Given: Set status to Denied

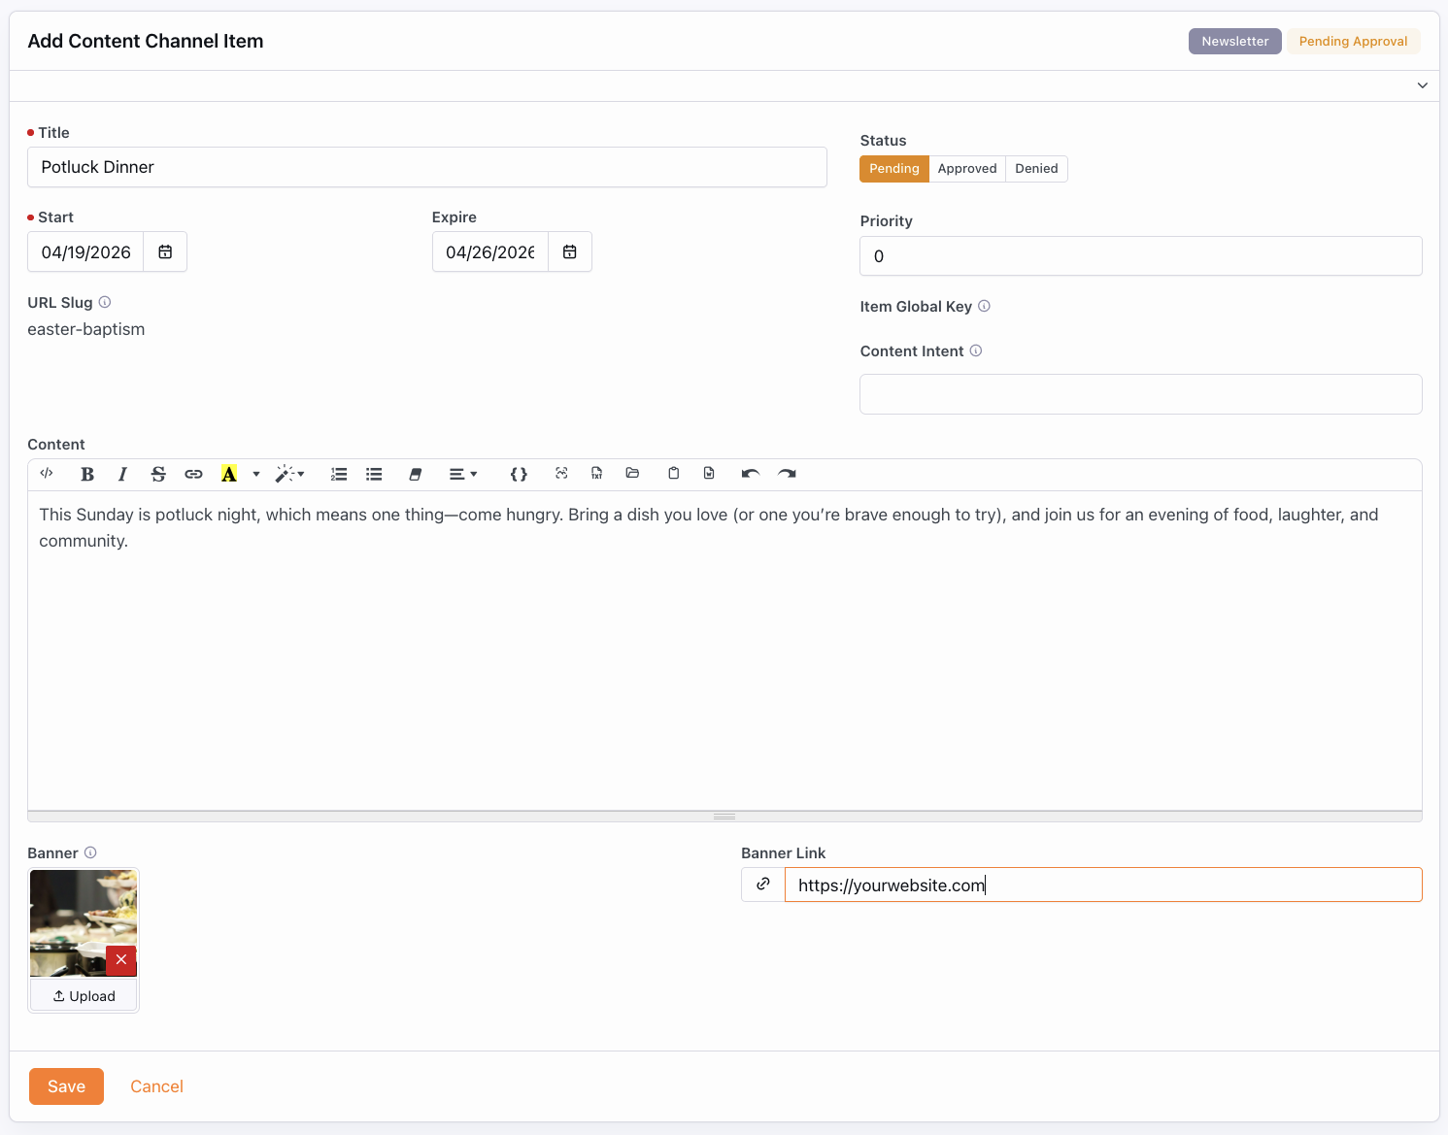Looking at the screenshot, I should [1036, 169].
